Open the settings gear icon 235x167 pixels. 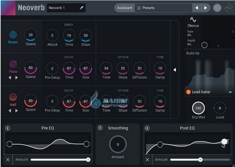tap(217, 8)
